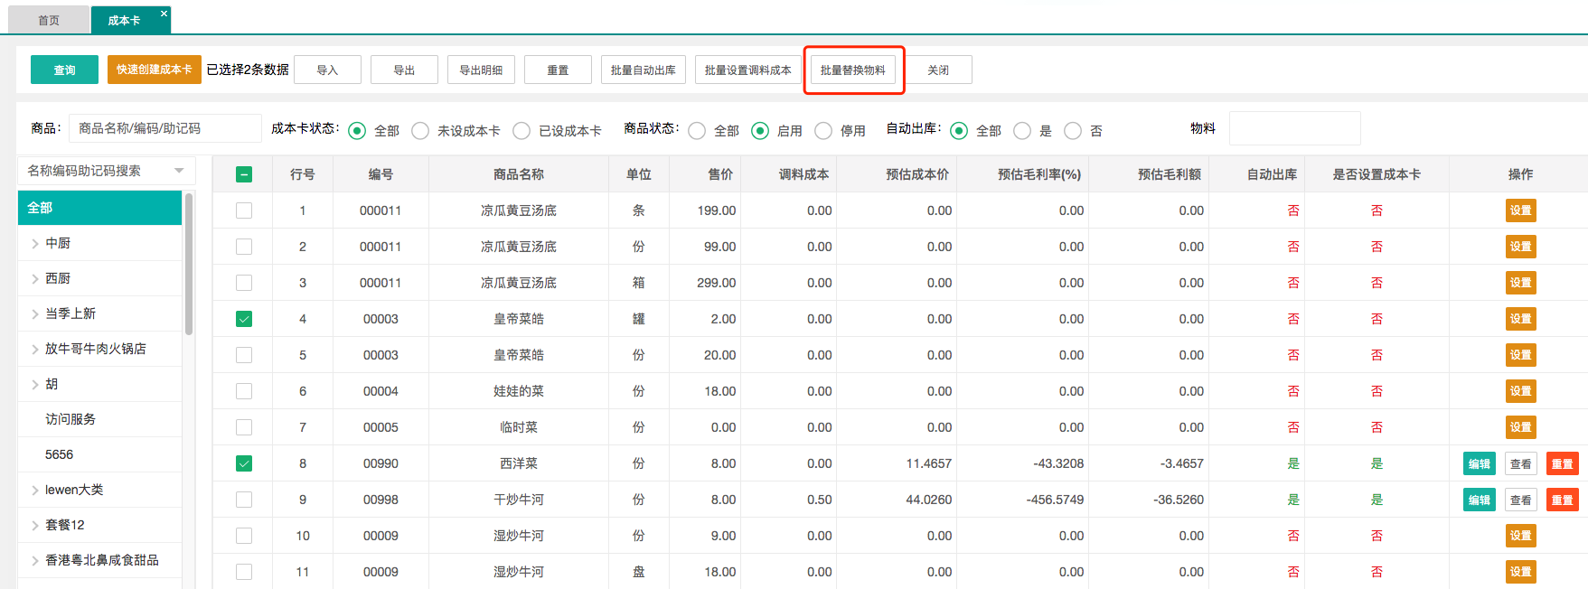Click the red 重置 button for 干炒牛河

pyautogui.click(x=1562, y=500)
